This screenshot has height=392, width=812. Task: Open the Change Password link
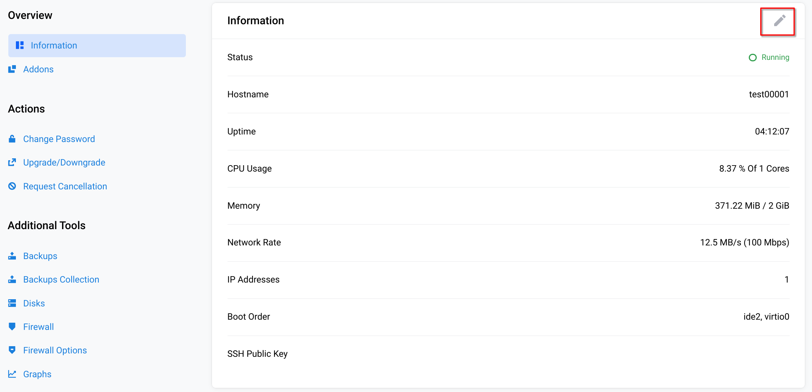59,139
